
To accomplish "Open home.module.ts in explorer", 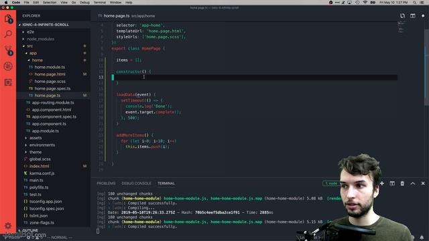I will pos(50,67).
